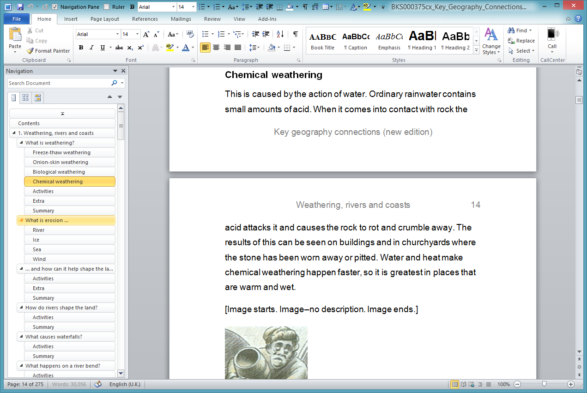
Task: Switch to Full Screen Reading view
Action: [463, 384]
